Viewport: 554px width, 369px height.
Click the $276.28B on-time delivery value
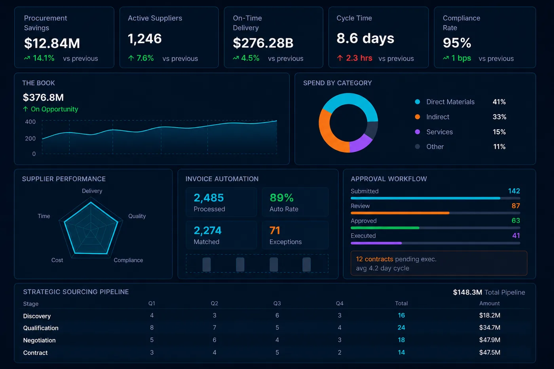coord(263,43)
